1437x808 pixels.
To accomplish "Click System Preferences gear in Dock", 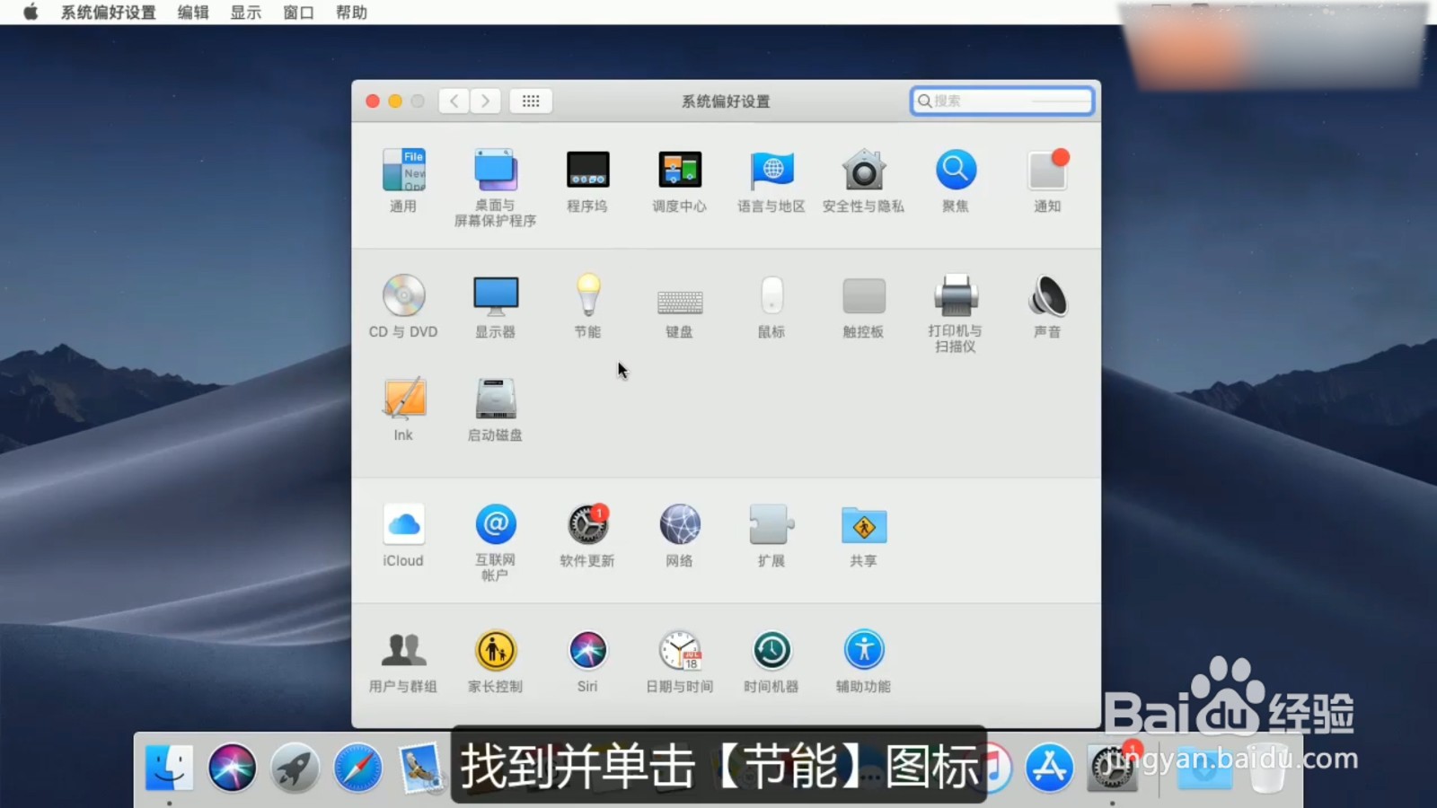I will [x=1112, y=768].
